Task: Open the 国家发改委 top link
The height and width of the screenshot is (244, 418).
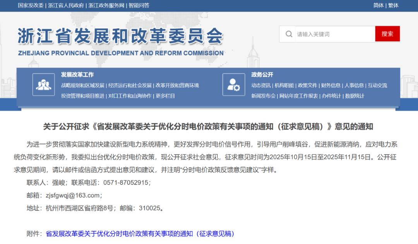Action: (31, 5)
